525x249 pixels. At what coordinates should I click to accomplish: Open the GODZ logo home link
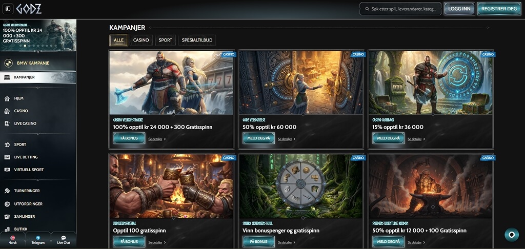[29, 9]
